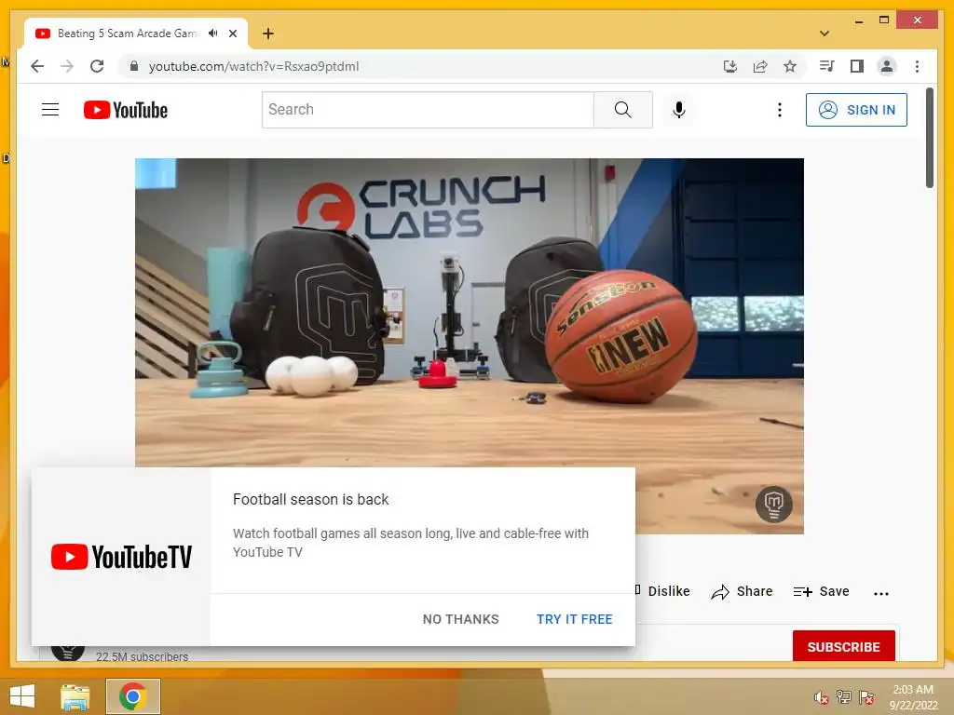This screenshot has width=954, height=715.
Task: Open more actions ellipsis below video
Action: (880, 593)
